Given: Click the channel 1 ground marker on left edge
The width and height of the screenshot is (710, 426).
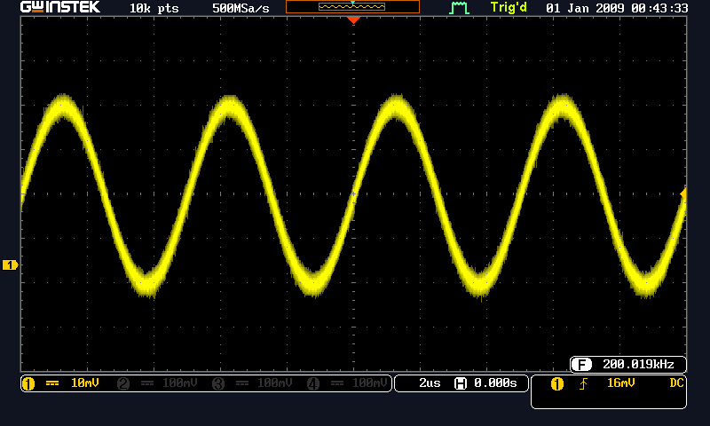Looking at the screenshot, I should coord(11,264).
